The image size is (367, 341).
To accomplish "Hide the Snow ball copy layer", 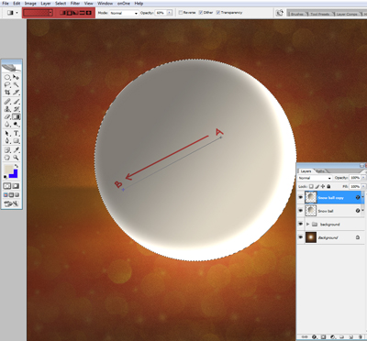I will pos(300,198).
